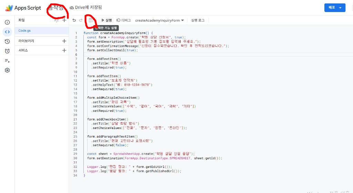The height and width of the screenshot is (193, 353).
Task: Sort files alphabetically with AZ icon
Action: coord(56,20)
